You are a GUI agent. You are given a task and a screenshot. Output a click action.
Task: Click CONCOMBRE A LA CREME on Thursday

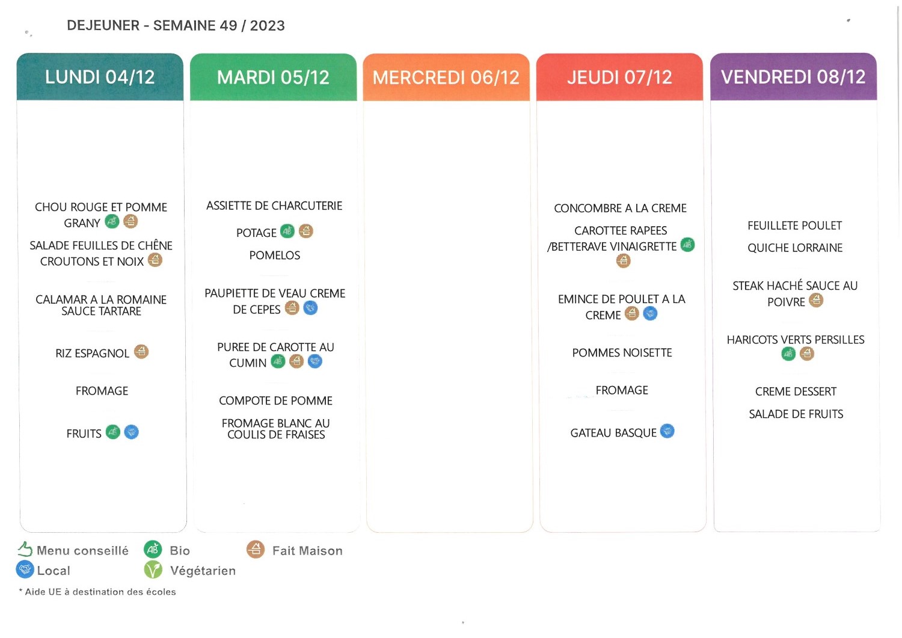[620, 208]
